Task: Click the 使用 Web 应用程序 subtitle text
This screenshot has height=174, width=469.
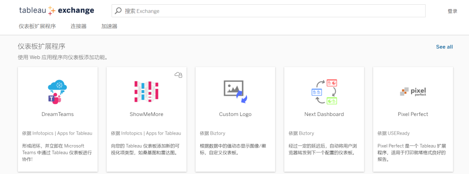Action: 63,58
